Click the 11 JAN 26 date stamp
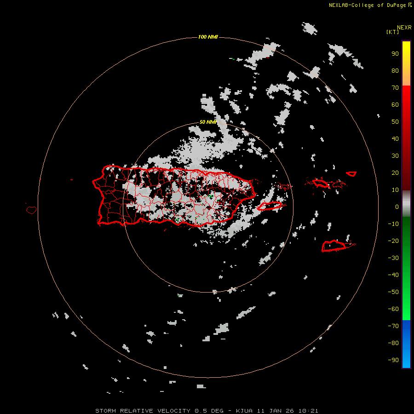This screenshot has height=414, width=414. pos(276,411)
